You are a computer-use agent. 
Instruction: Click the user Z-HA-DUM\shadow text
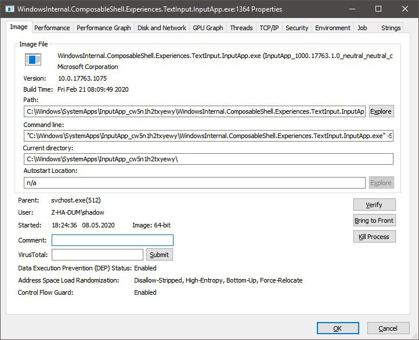click(78, 212)
